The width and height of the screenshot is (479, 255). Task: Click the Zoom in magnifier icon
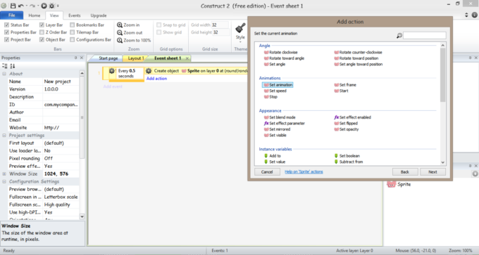[120, 25]
